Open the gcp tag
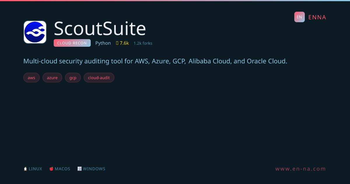Viewport: 350px width, 184px height. point(73,78)
